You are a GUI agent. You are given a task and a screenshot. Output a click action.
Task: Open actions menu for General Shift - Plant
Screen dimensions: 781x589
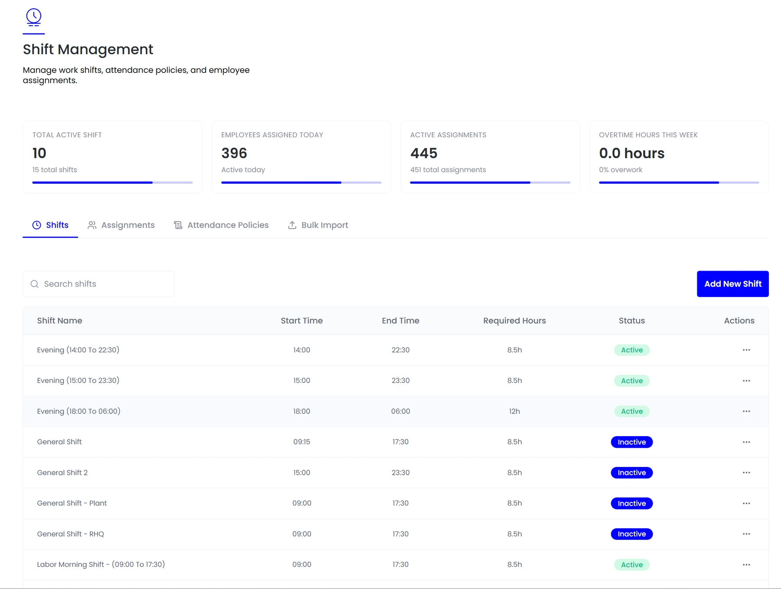[x=746, y=503]
